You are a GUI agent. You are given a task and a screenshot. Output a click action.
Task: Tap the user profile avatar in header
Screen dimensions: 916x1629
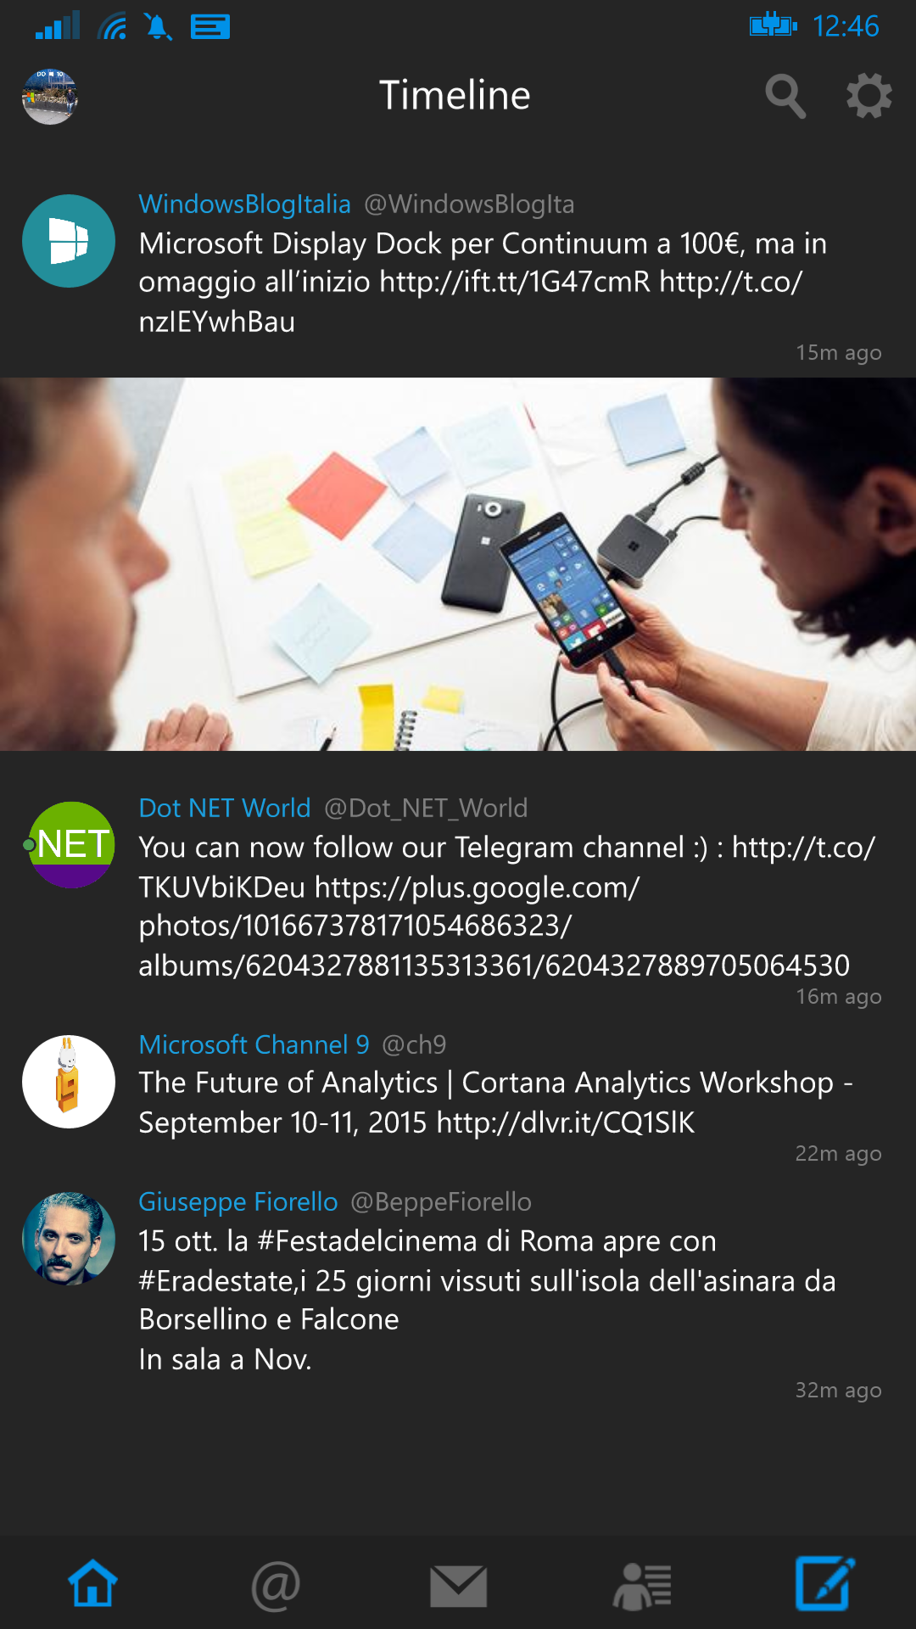[50, 97]
